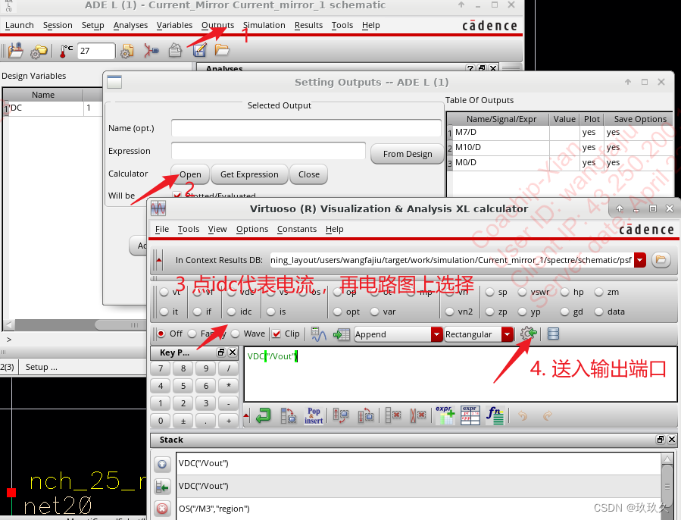Screen dimensions: 681x520
Task: Undock the Stack panel
Action: (660, 440)
